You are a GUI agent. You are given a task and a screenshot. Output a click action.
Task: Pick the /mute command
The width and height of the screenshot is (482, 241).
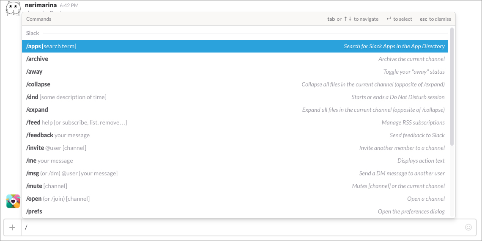coord(235,186)
